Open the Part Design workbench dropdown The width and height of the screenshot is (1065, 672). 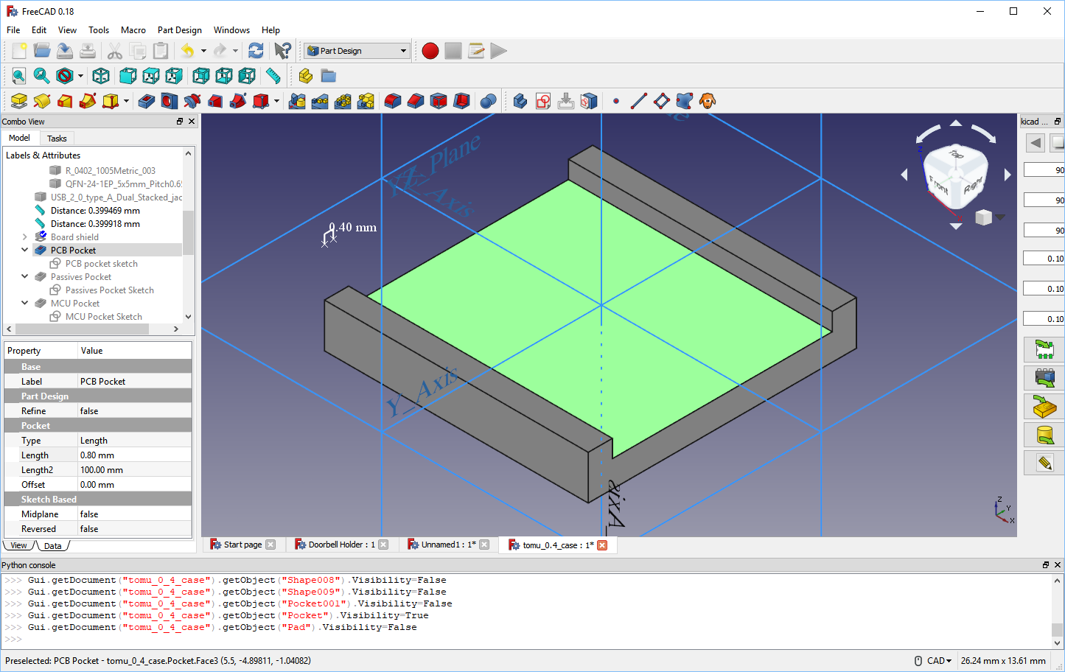[x=357, y=51]
